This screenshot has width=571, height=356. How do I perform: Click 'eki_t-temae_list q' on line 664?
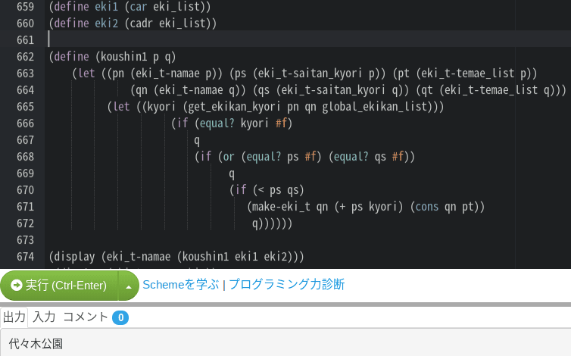pos(497,90)
